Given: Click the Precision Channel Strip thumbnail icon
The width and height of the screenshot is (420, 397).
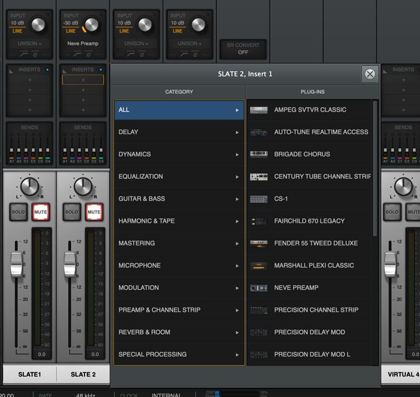Looking at the screenshot, I should coord(258,310).
